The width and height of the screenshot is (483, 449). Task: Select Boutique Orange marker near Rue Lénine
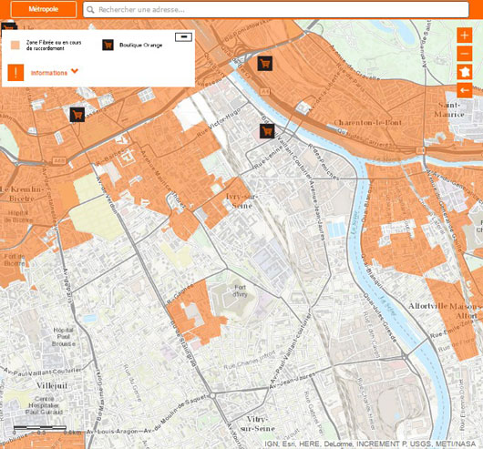coord(267,131)
